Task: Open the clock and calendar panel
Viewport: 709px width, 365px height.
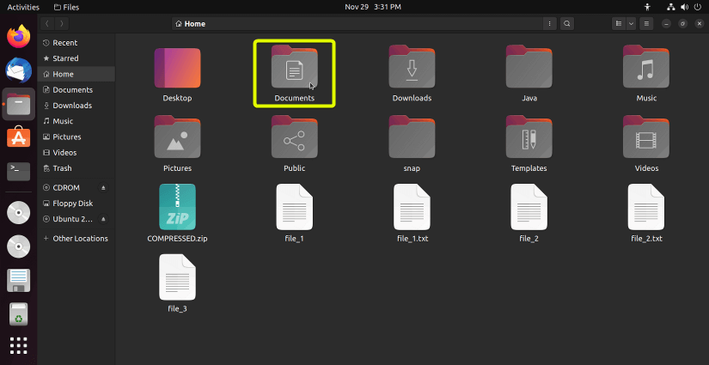Action: [373, 7]
